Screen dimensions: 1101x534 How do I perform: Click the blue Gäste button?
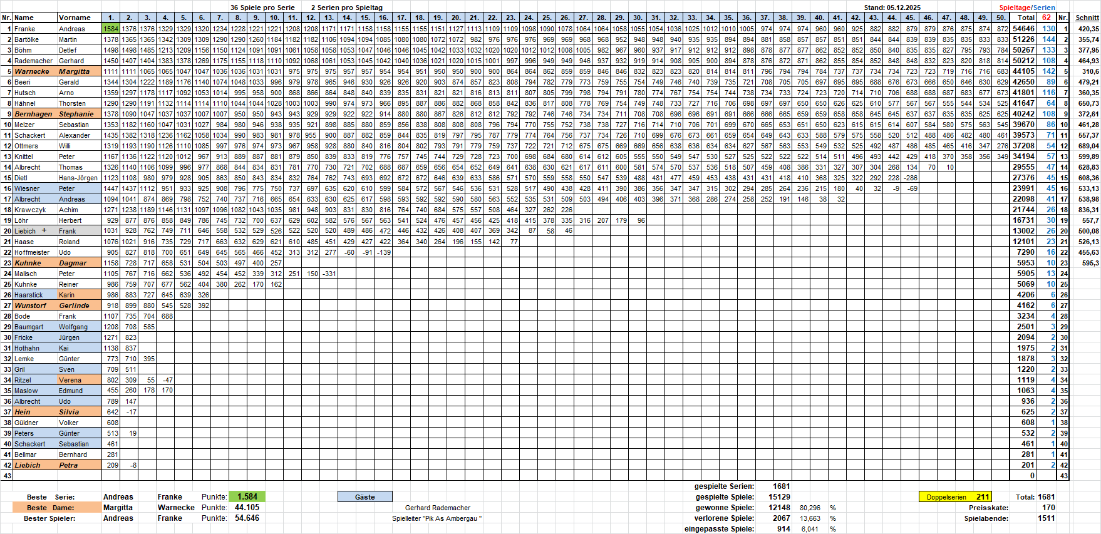(x=364, y=497)
